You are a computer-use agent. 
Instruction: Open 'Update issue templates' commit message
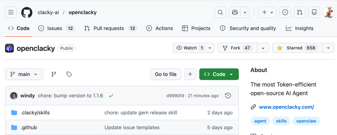(x=132, y=128)
